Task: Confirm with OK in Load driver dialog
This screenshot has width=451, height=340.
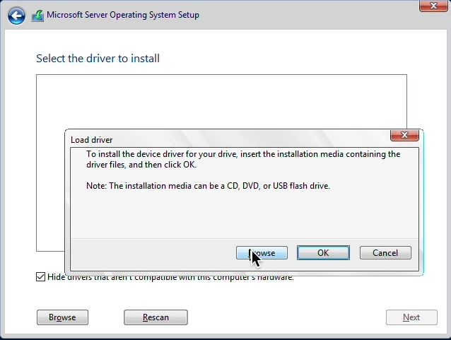Action: coord(323,253)
